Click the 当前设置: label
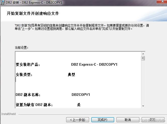This screenshot has width=167, height=124. coord(22,48)
